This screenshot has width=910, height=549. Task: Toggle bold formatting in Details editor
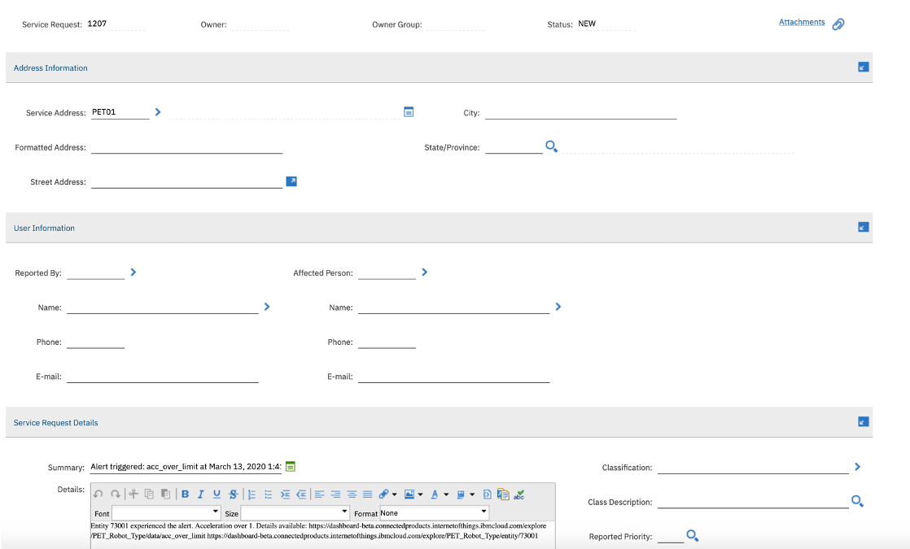point(185,494)
